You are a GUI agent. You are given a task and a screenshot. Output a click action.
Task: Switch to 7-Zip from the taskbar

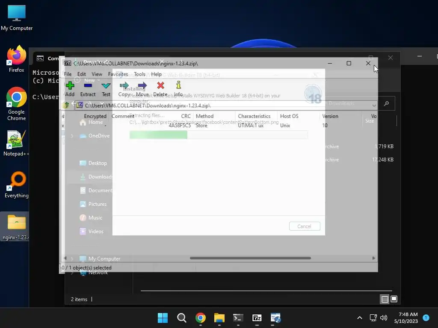[257, 318]
